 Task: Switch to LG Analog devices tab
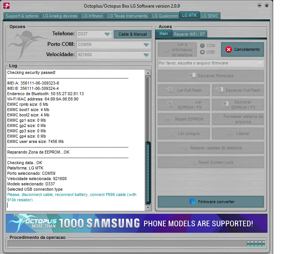pos(60,16)
